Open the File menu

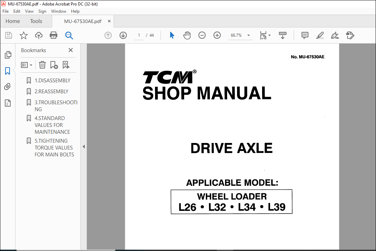pyautogui.click(x=5, y=11)
